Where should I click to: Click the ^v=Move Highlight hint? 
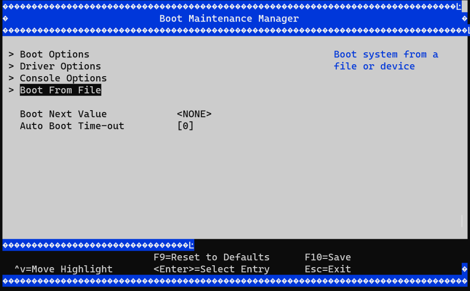(x=63, y=269)
